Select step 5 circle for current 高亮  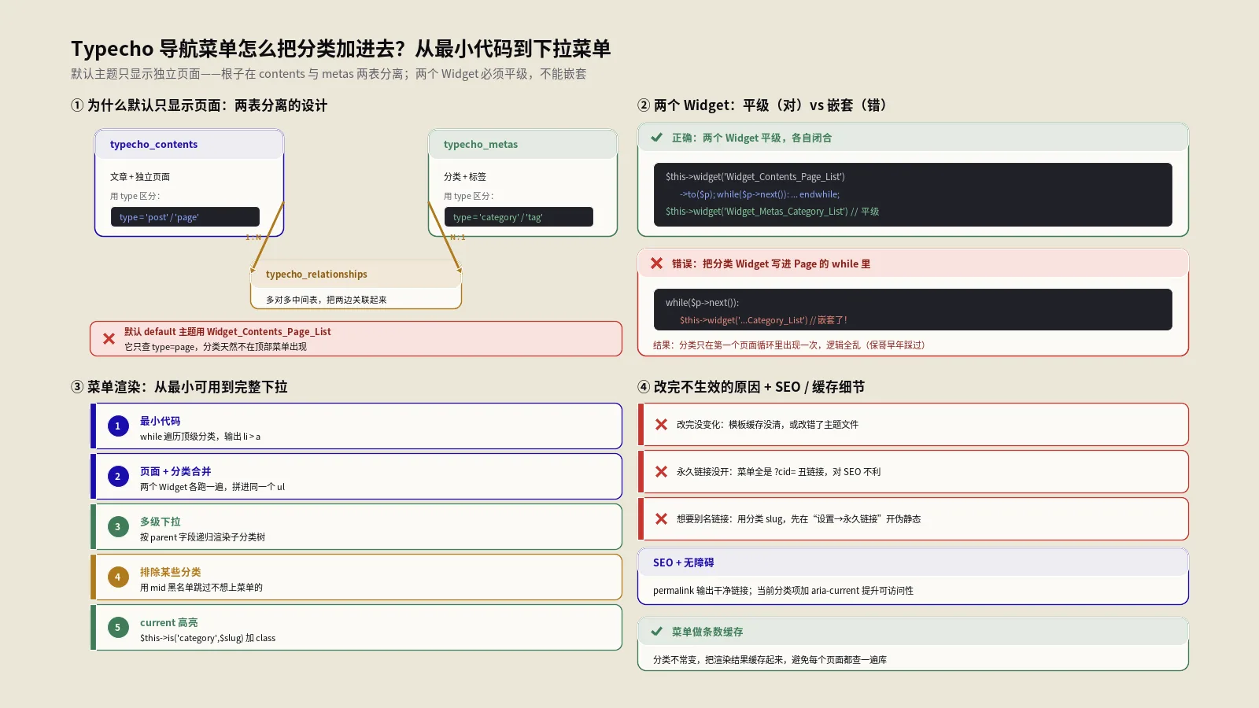pyautogui.click(x=118, y=628)
